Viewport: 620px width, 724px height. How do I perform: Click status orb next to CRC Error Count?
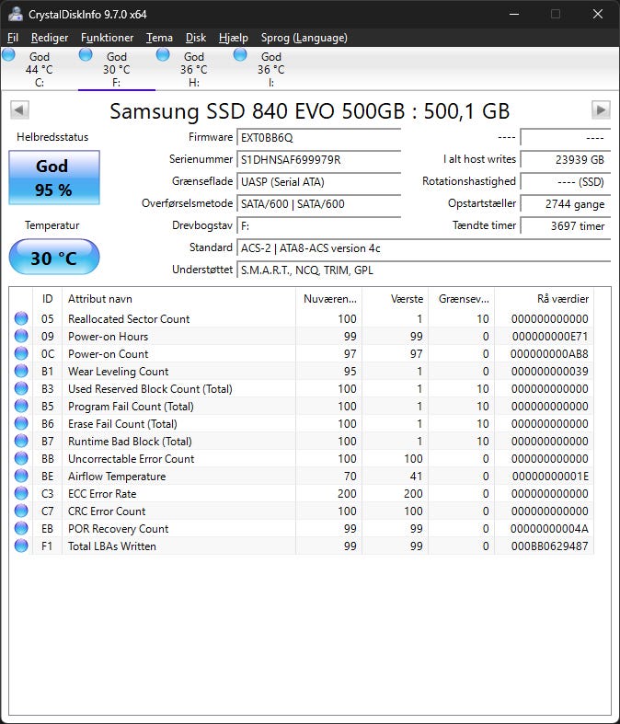21,511
